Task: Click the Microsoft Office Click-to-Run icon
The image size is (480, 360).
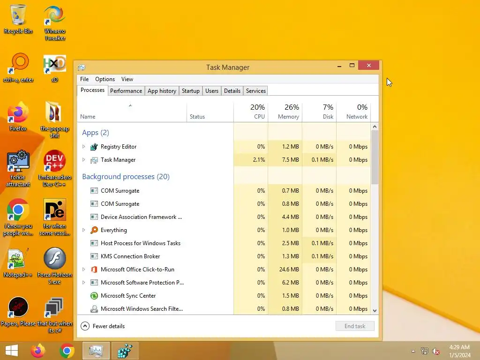Action: pos(94,270)
